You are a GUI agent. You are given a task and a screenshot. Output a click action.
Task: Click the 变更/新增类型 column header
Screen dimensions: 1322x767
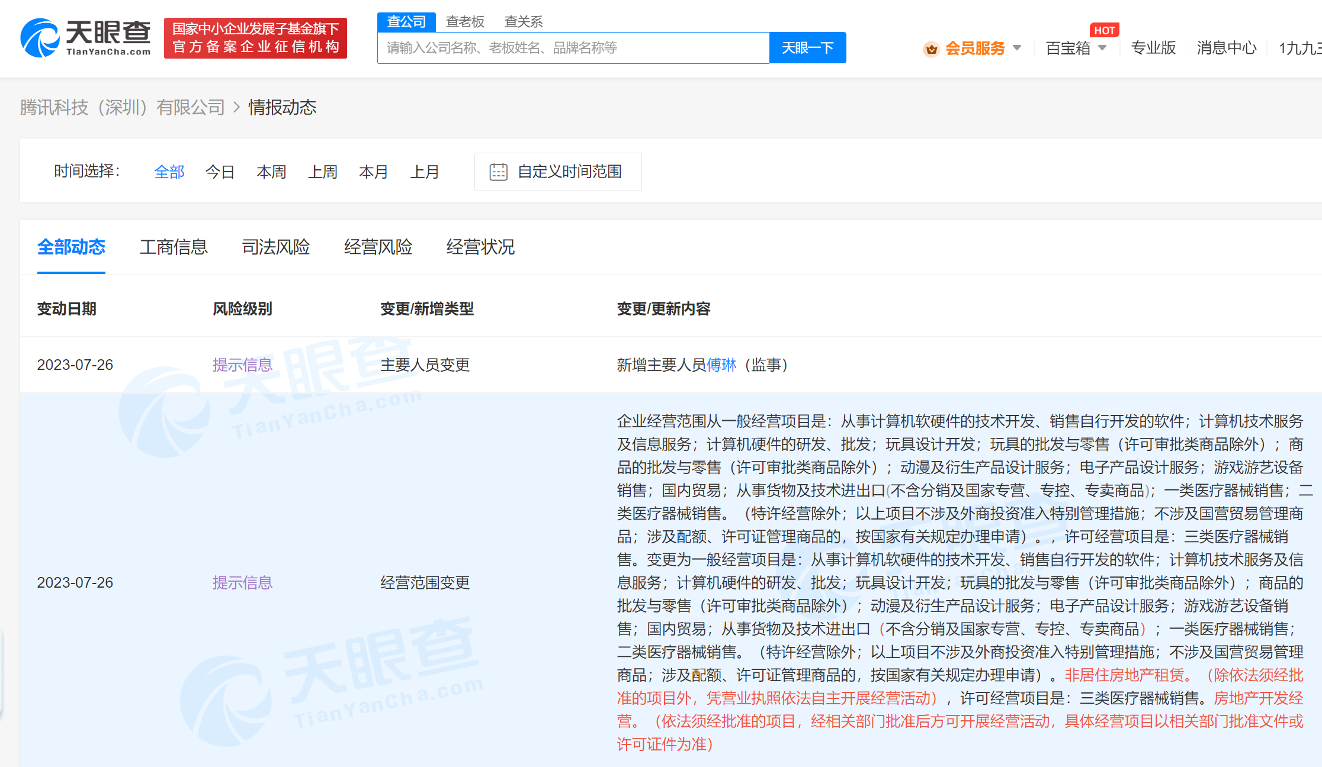427,308
